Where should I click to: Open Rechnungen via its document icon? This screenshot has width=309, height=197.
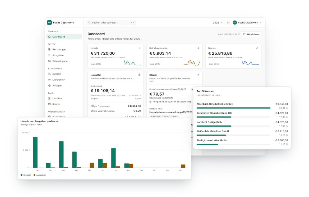click(49, 49)
